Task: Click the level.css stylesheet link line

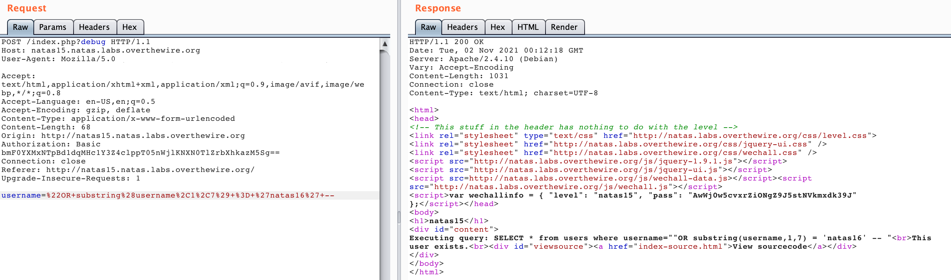Action: click(643, 136)
